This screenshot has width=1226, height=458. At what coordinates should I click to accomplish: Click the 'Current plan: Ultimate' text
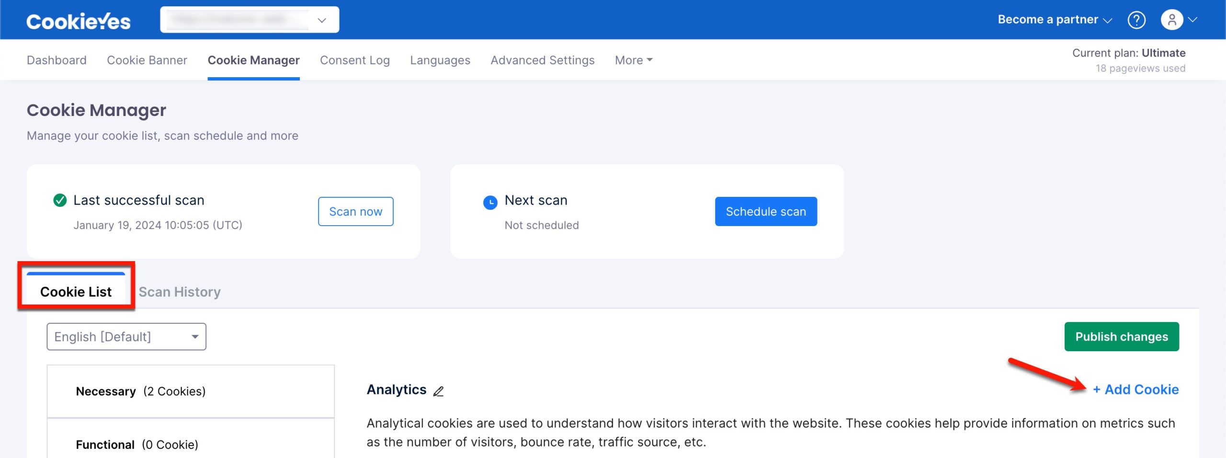(x=1128, y=53)
